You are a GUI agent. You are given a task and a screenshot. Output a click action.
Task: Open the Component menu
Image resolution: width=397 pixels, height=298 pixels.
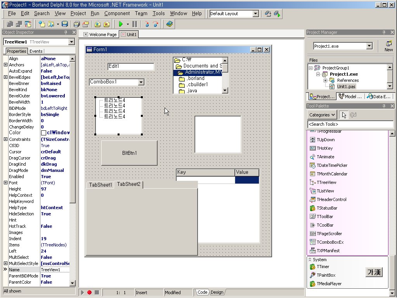pyautogui.click(x=117, y=13)
